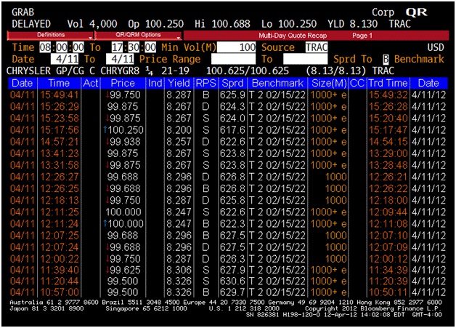Image resolution: width=456 pixels, height=328 pixels.
Task: Click the trade time 11:34:39
Action: tap(388, 270)
